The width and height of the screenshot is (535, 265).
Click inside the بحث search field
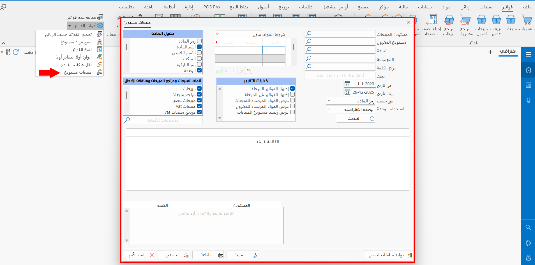340,75
